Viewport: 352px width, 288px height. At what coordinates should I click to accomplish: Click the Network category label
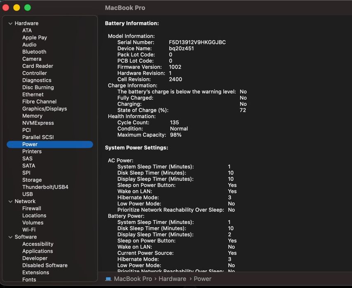click(25, 201)
